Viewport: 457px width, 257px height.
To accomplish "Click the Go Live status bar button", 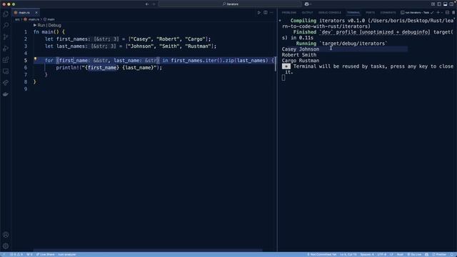I will coord(414,254).
